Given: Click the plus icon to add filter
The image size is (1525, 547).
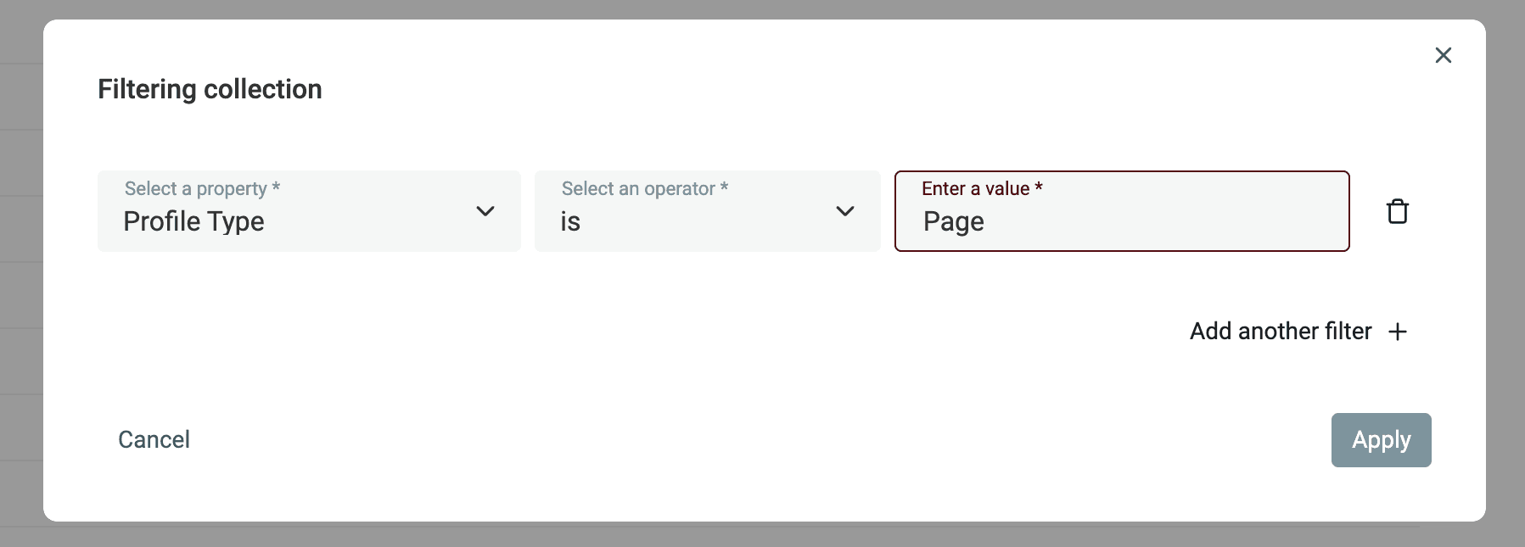Looking at the screenshot, I should click(1398, 332).
